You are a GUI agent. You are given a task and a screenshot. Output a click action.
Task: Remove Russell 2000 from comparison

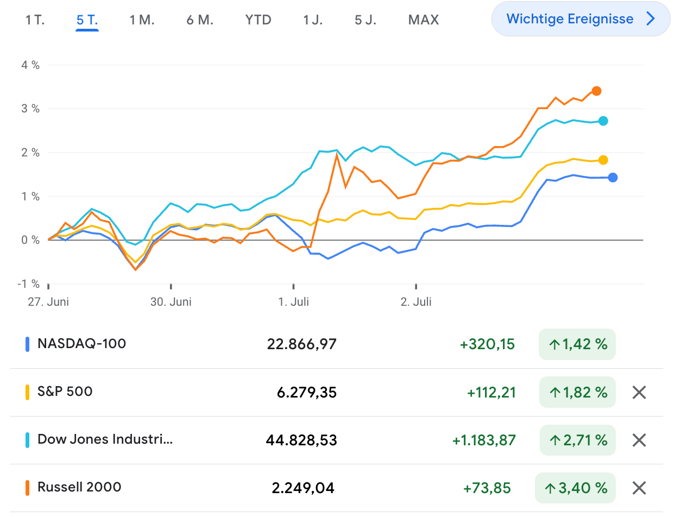point(639,488)
